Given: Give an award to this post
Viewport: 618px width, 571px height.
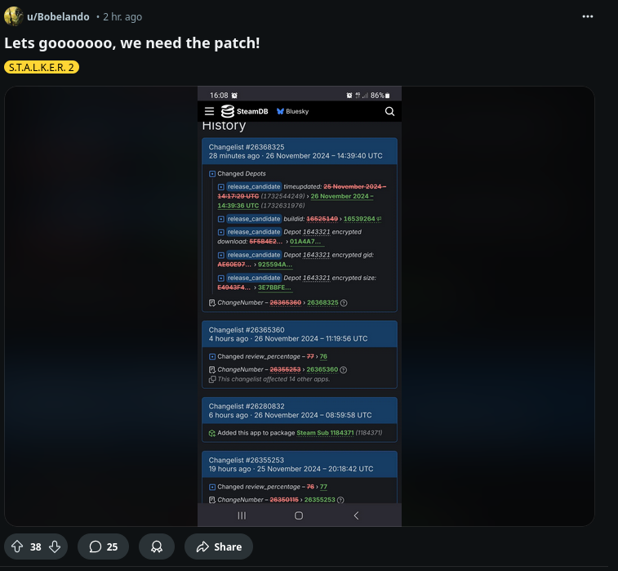Looking at the screenshot, I should tap(157, 546).
